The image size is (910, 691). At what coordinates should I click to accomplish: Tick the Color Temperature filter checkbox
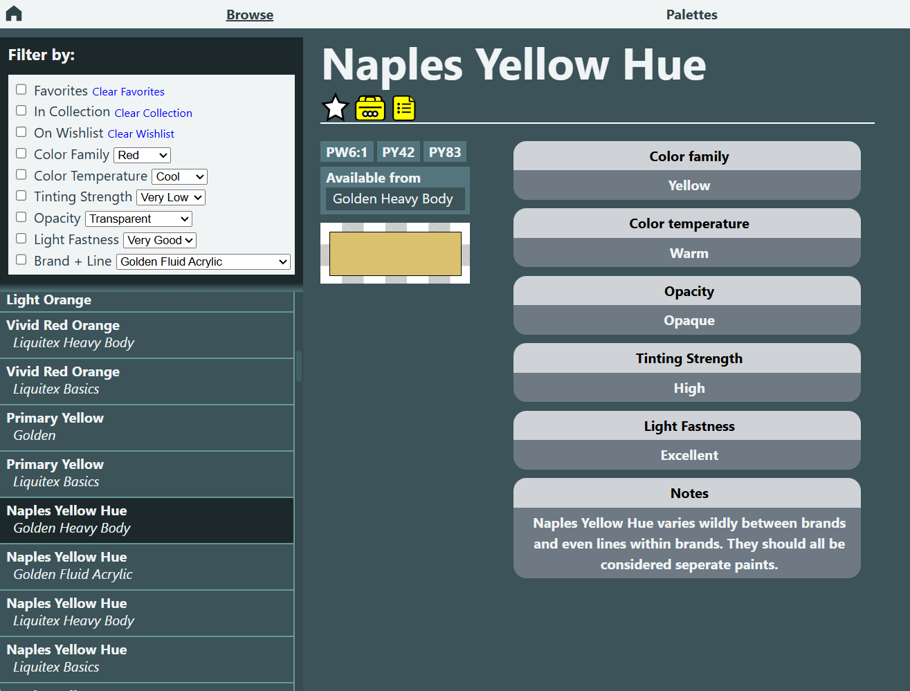click(x=21, y=175)
